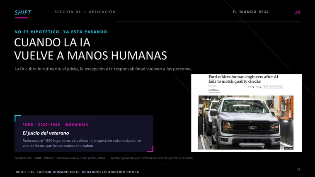Click 'Reincorporó ~350 ingenieros de calidad' text
Image resolution: width=315 pixels, height=177 pixels.
pos(56,141)
